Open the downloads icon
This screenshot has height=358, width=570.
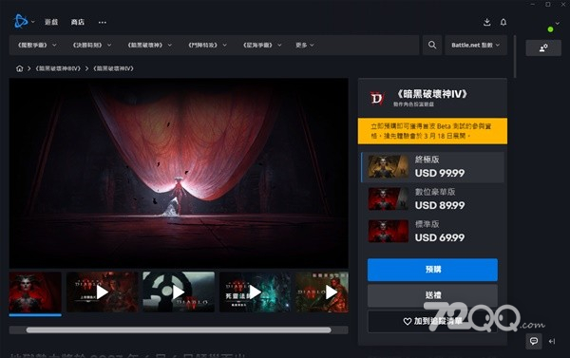coord(486,22)
